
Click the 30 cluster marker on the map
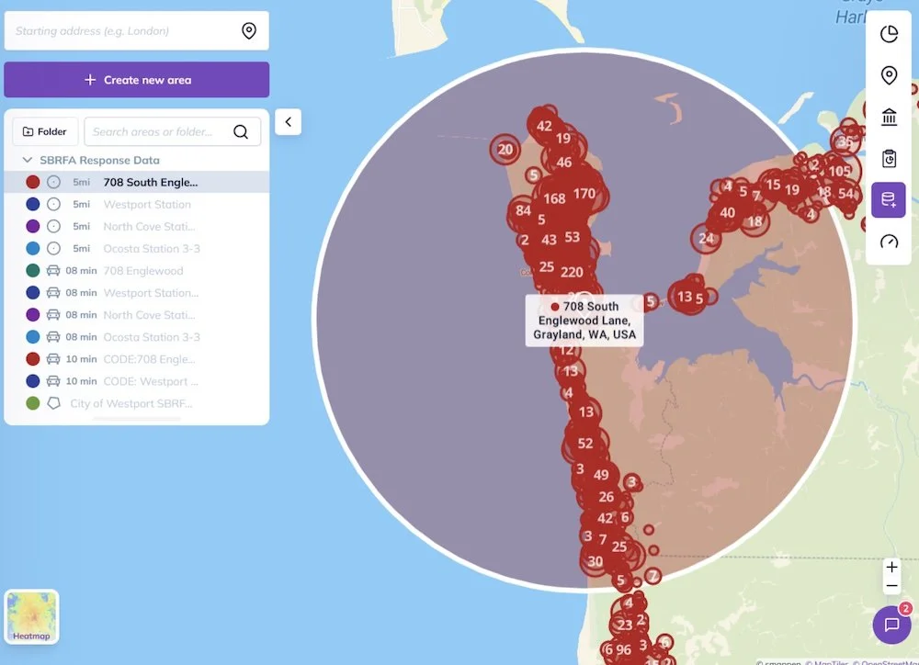point(595,561)
